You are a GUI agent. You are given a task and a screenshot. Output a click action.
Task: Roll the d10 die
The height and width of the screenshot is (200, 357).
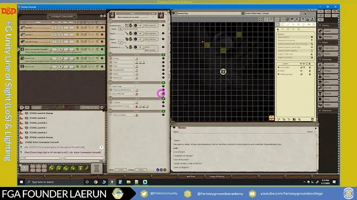[x=66, y=168]
